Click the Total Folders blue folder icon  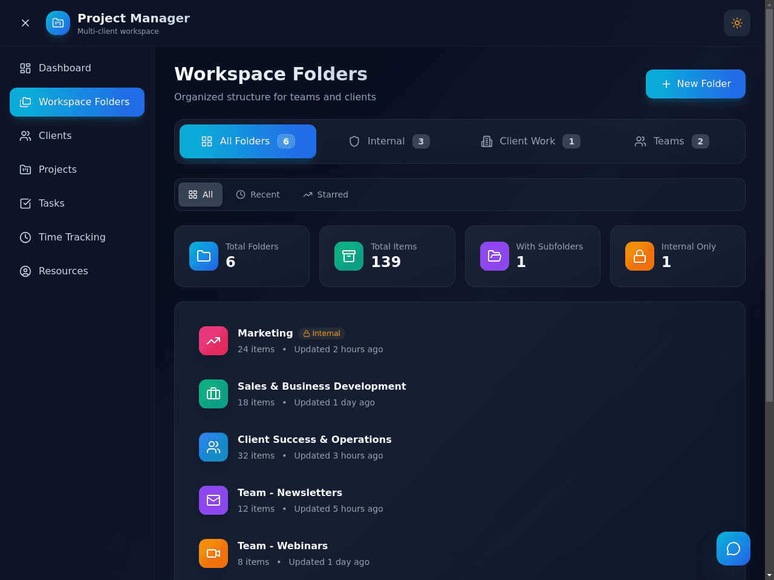click(x=204, y=256)
